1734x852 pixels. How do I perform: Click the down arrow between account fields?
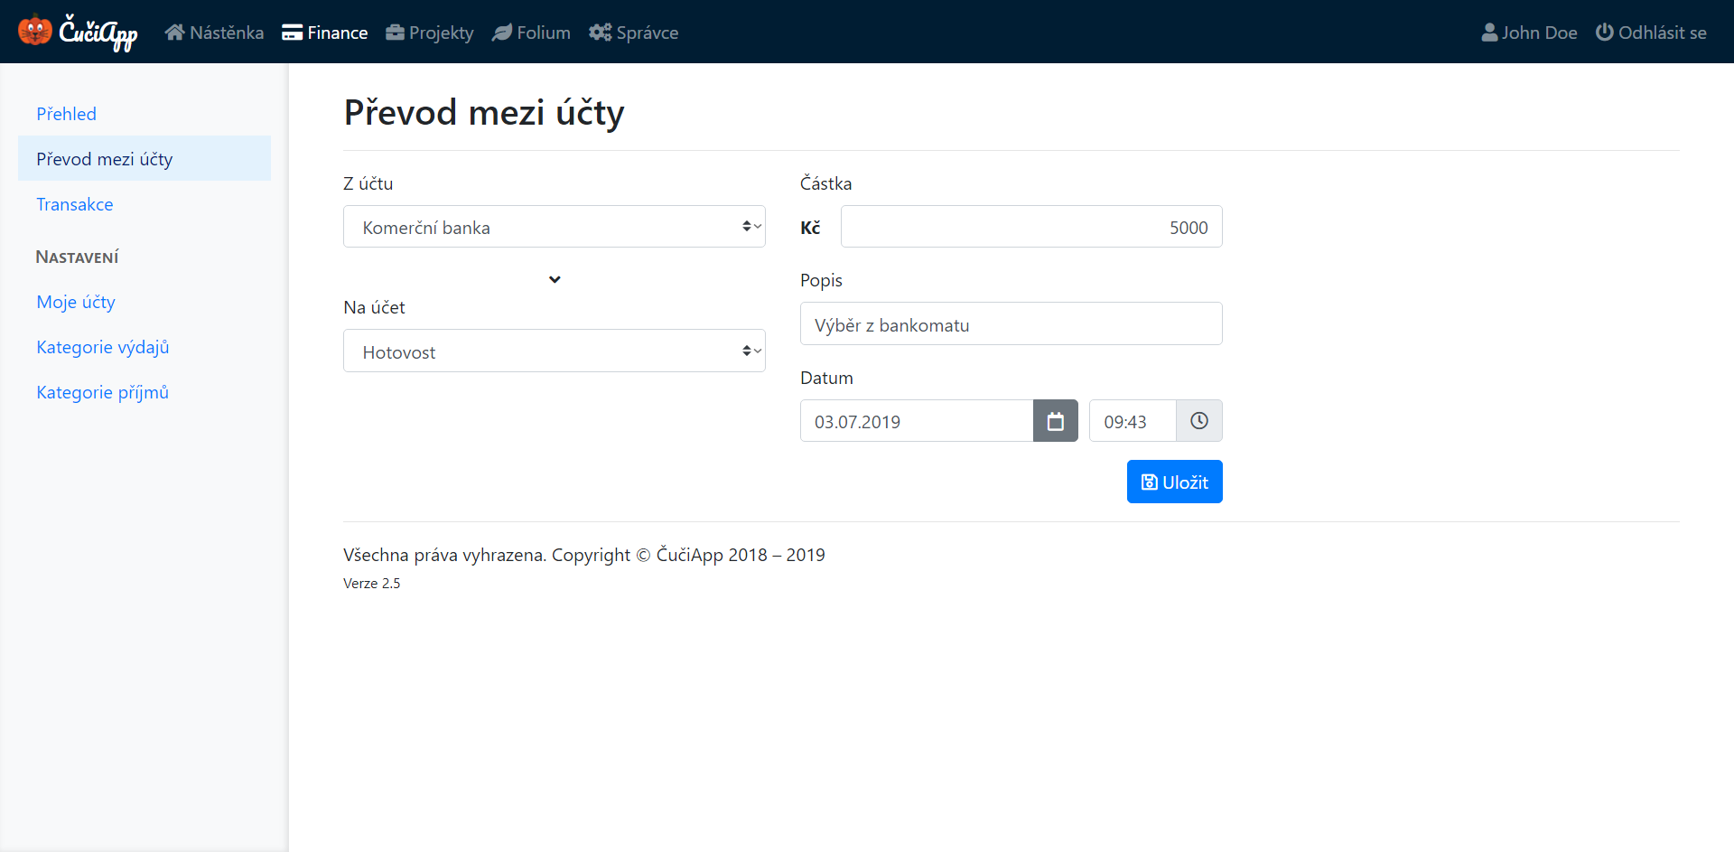tap(555, 279)
